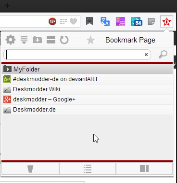
Task: Expand the MyFolder arrow icon
Action: point(7,69)
